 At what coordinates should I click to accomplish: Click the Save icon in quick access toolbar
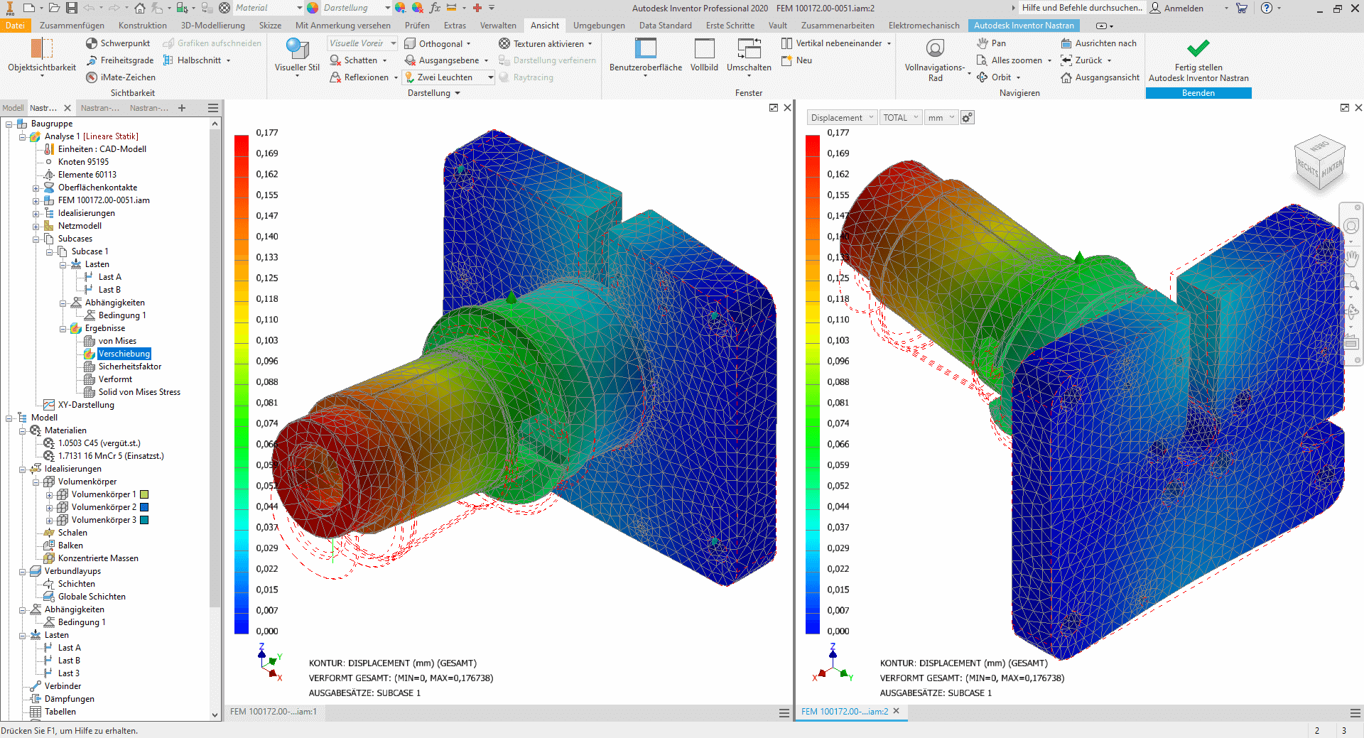click(x=72, y=8)
